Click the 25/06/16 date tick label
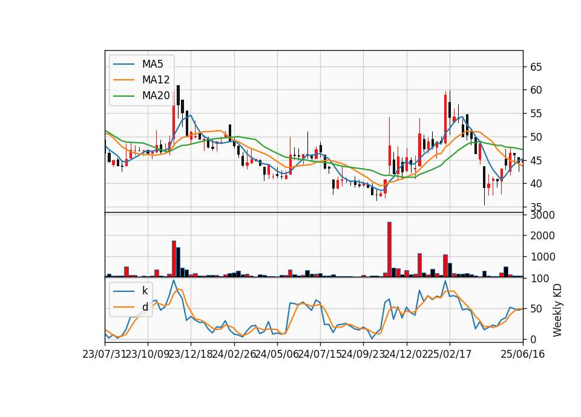581x417 pixels. point(522,354)
